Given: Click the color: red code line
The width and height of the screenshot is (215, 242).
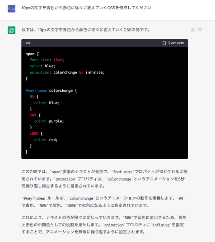Looking at the screenshot, I should [x=46, y=139].
